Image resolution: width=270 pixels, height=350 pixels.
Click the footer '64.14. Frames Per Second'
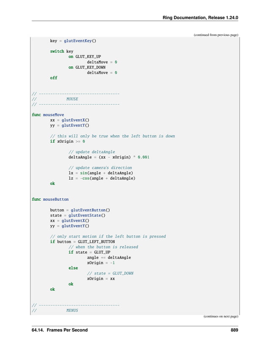[60, 330]
